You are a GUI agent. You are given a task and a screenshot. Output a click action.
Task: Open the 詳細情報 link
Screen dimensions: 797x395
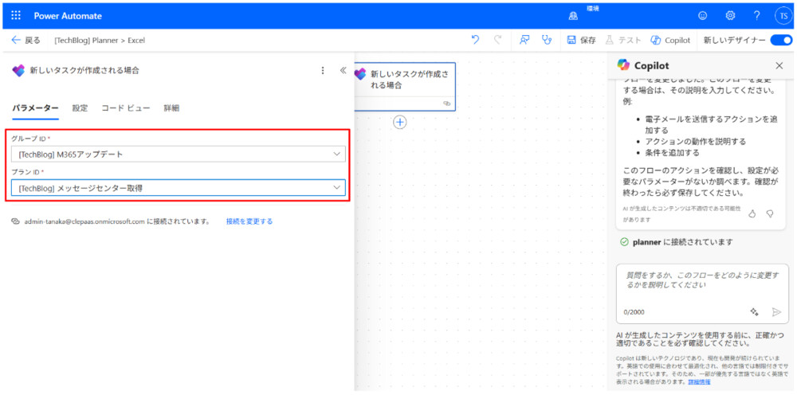click(700, 381)
